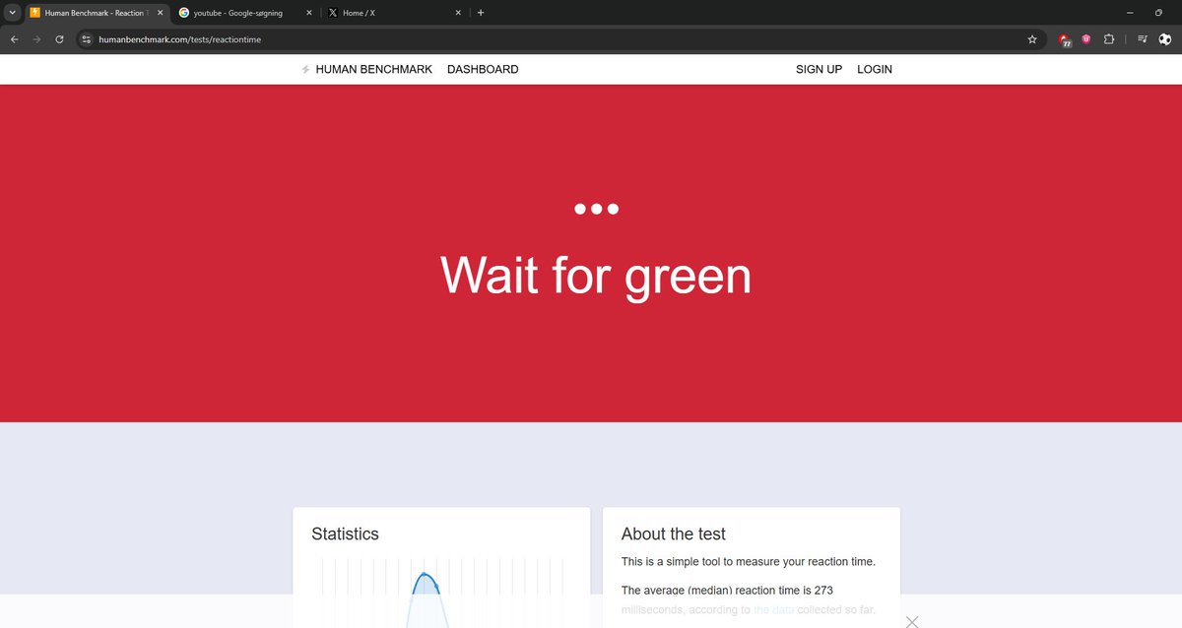Click the Statistics card heading
The width and height of the screenshot is (1182, 628).
[x=345, y=534]
